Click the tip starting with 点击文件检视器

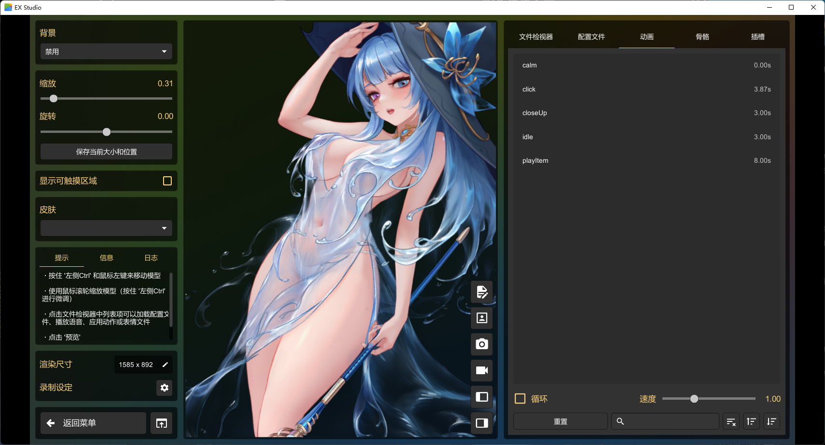coord(105,318)
